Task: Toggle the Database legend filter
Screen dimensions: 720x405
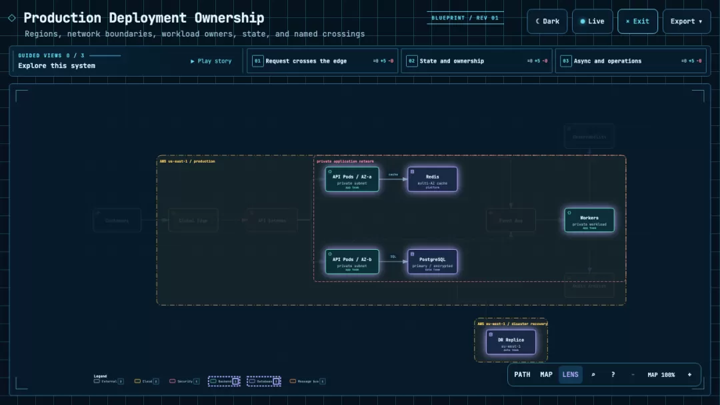Action: click(x=264, y=381)
